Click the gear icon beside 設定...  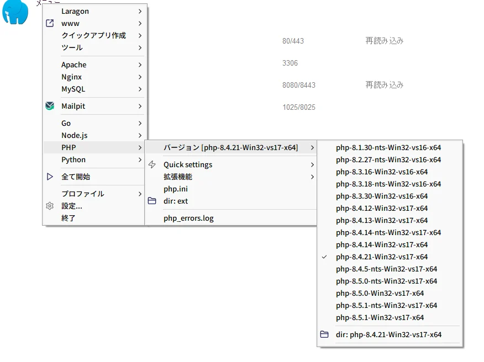point(50,206)
